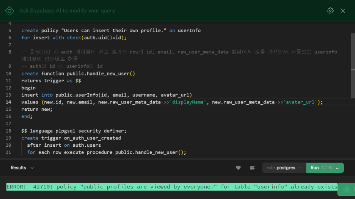
Task: Click 'avatar_url' string on line 14
Action: tap(300, 102)
